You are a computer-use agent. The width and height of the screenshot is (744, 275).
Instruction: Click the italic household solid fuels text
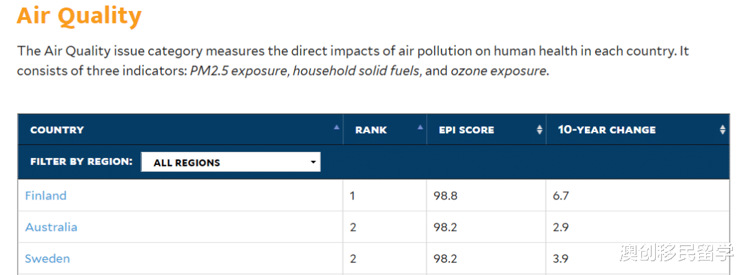356,71
